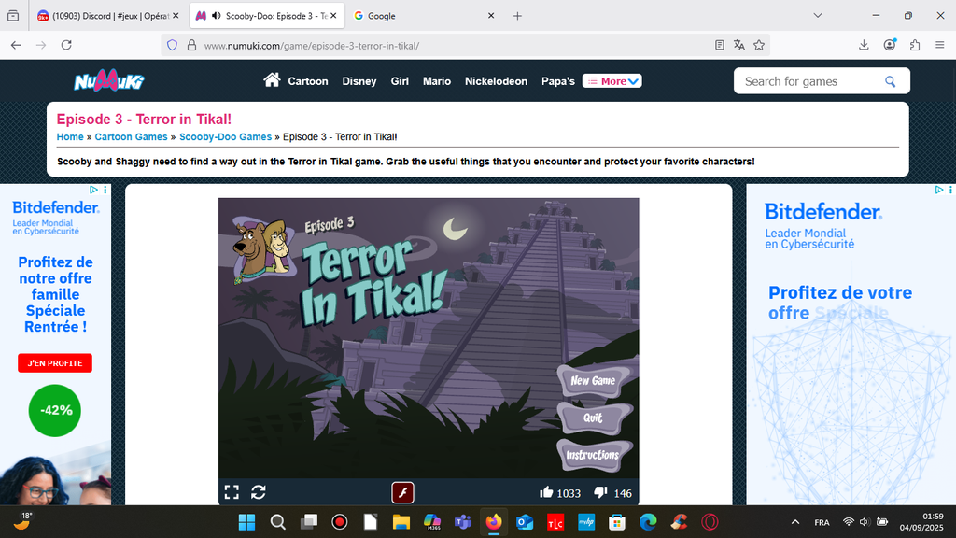This screenshot has height=538, width=956.
Task: Click the search magnifier icon
Action: pos(891,81)
